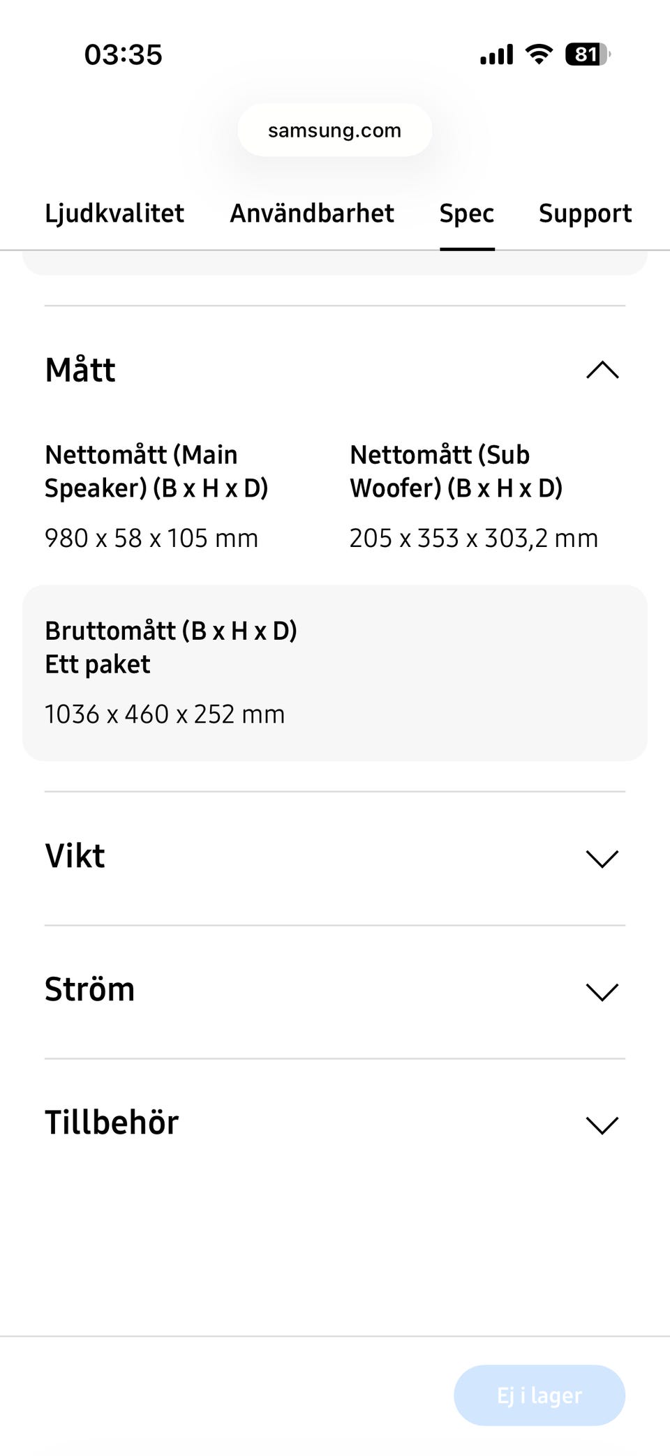Expand the Tillbehör section arrow
The width and height of the screenshot is (670, 1456).
[602, 1125]
